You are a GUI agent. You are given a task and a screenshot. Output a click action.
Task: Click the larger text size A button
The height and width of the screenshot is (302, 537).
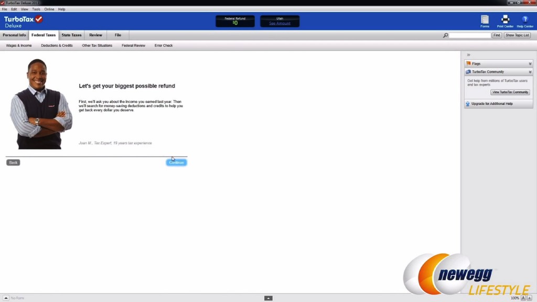click(523, 298)
